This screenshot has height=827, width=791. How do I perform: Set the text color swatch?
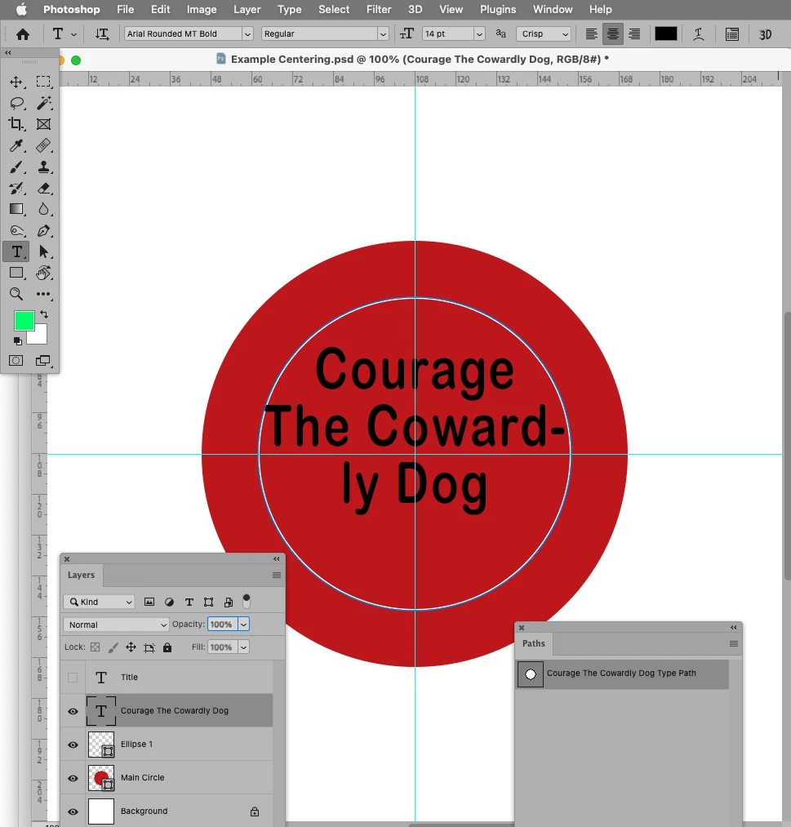click(665, 34)
